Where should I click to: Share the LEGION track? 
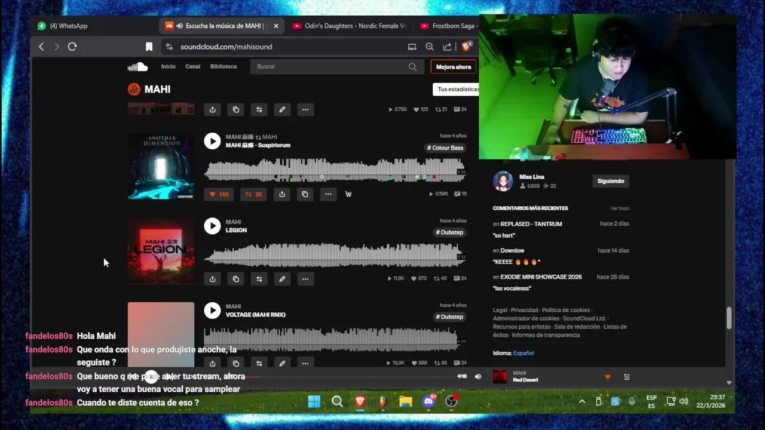point(212,279)
